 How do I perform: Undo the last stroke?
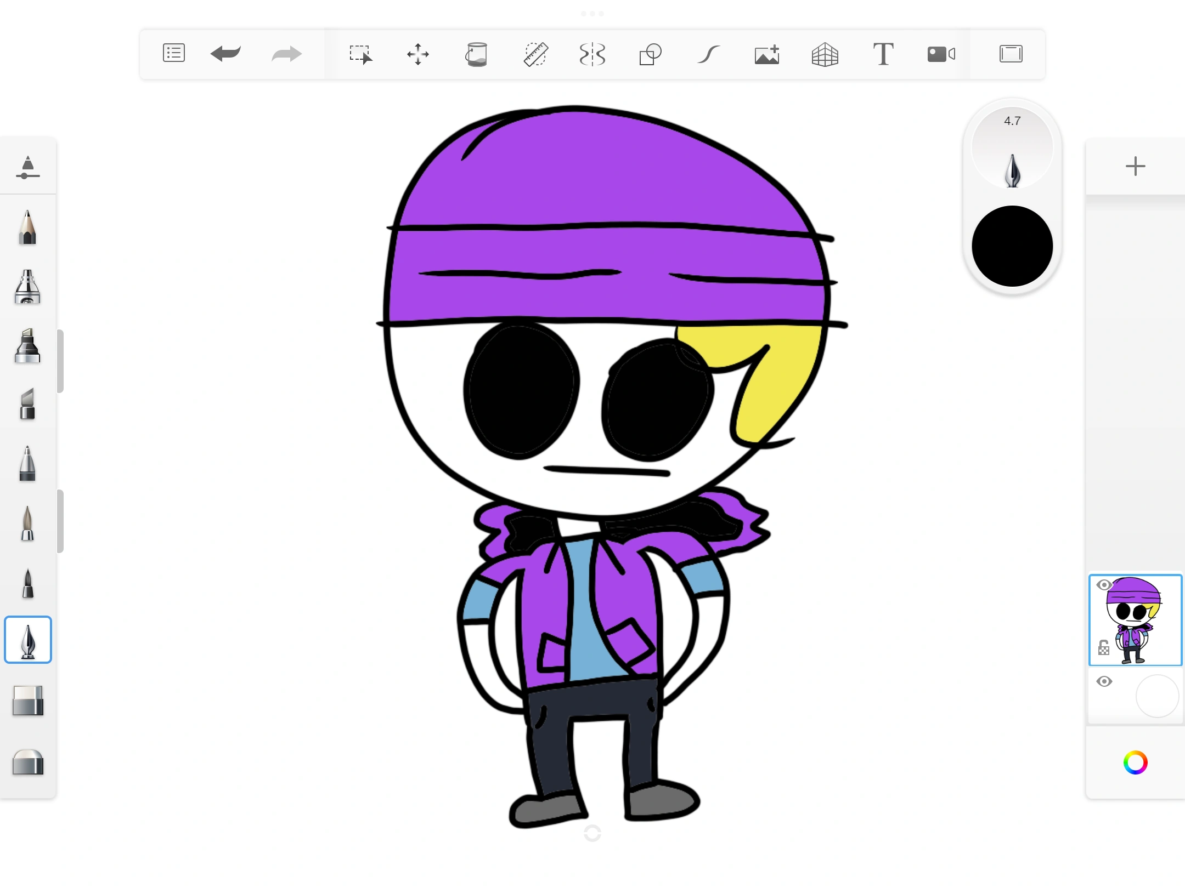[x=225, y=54]
